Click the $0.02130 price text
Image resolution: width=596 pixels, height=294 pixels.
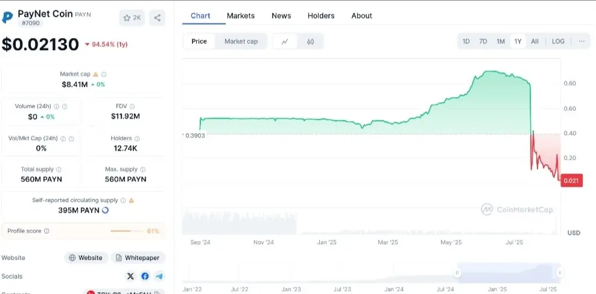pos(40,45)
